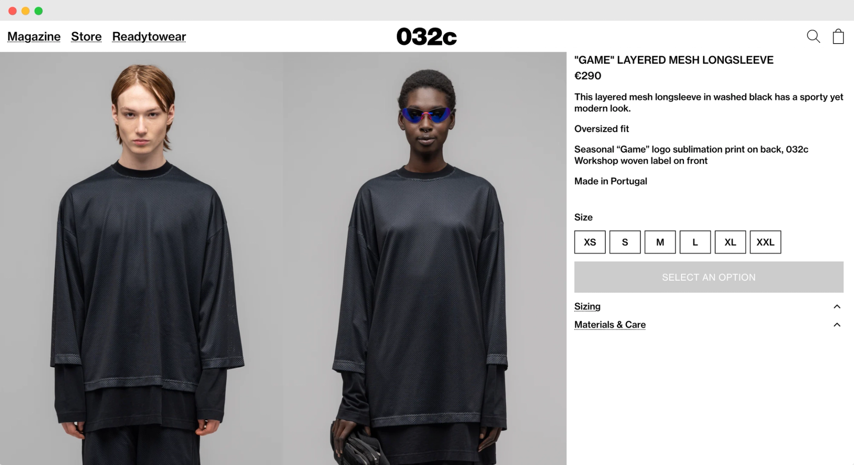This screenshot has height=465, width=854.
Task: Click the red close window button
Action: point(12,11)
